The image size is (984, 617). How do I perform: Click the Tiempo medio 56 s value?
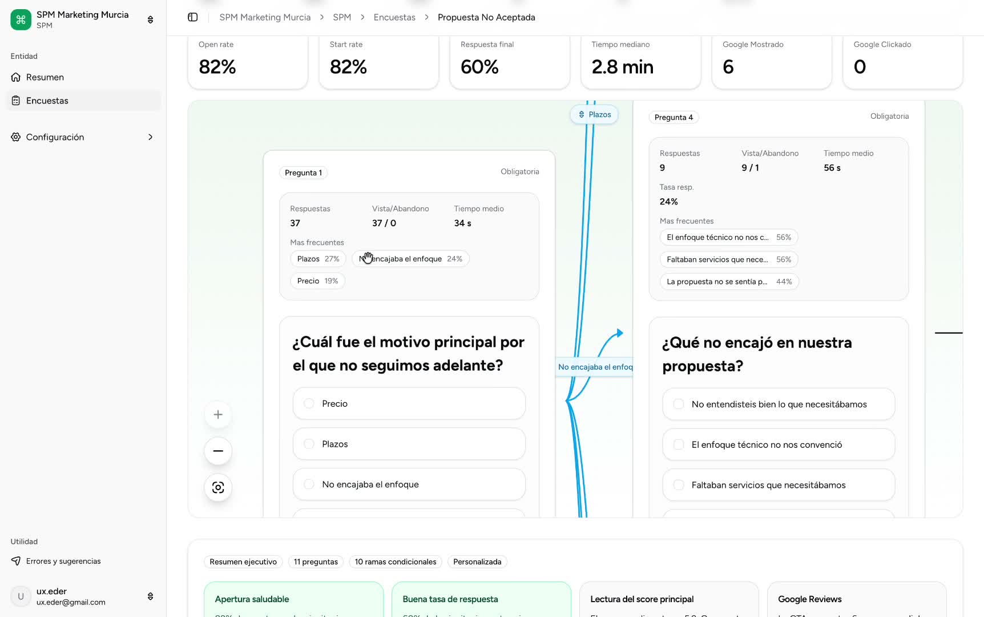pyautogui.click(x=832, y=168)
